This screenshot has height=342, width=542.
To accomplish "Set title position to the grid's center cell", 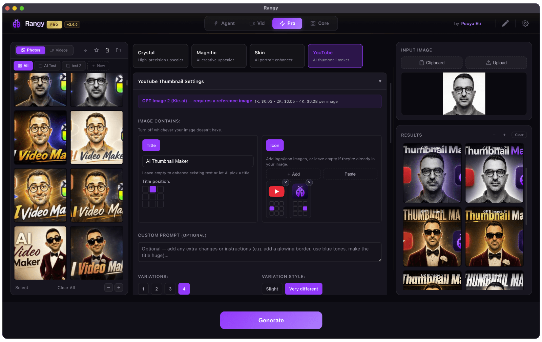I will click(153, 197).
